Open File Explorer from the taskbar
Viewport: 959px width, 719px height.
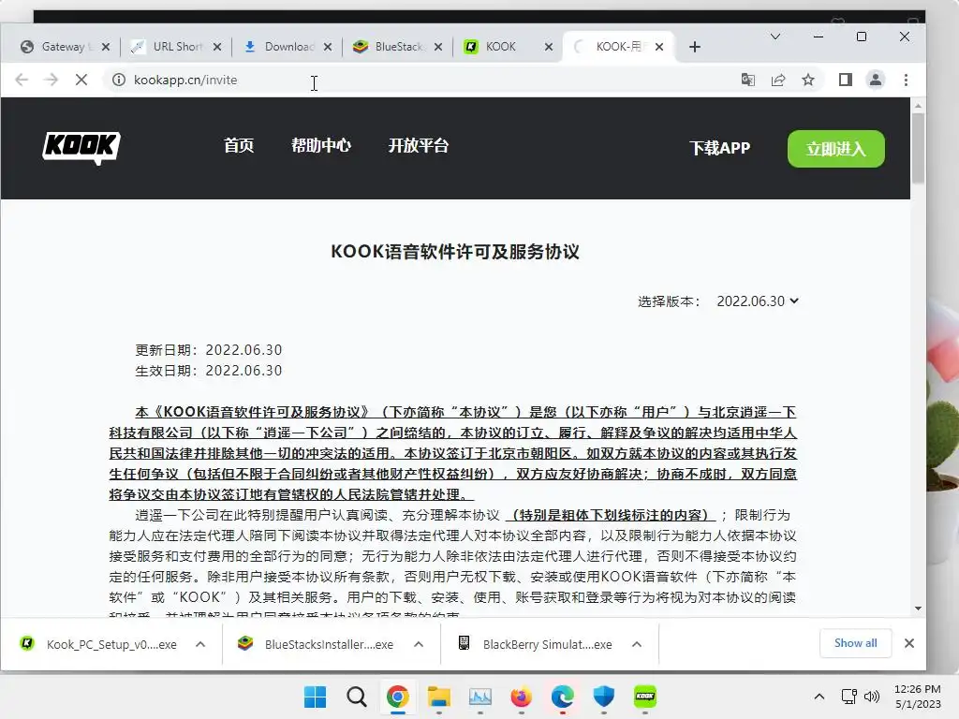438,697
